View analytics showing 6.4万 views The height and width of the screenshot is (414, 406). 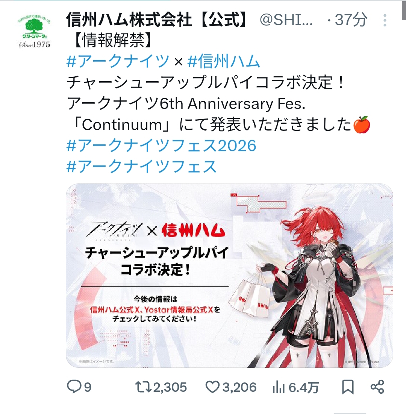296,387
